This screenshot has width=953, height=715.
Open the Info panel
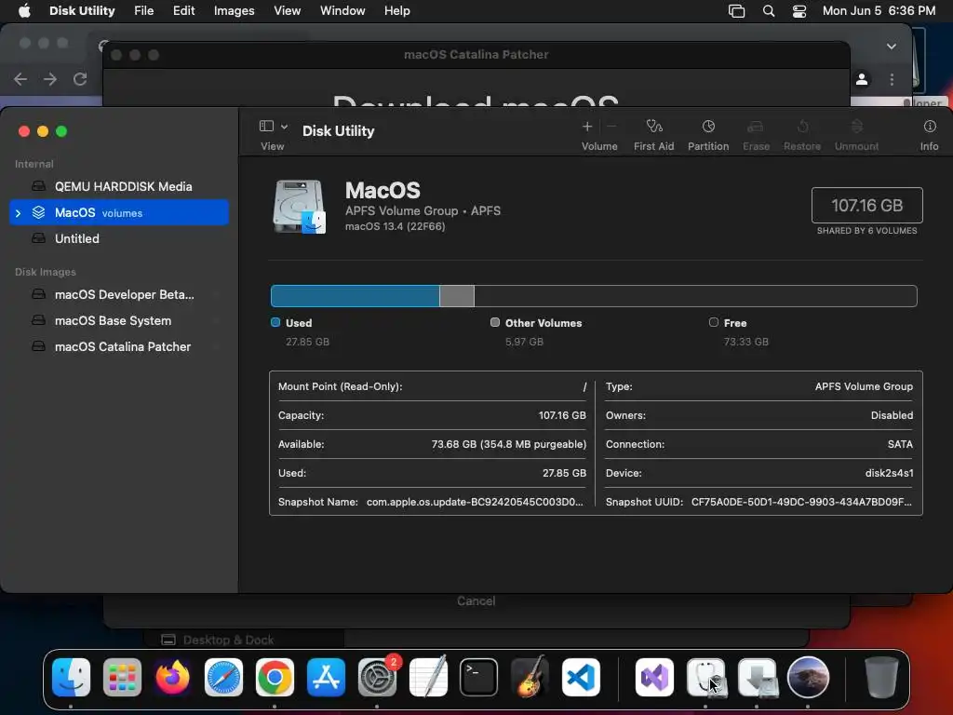pos(930,127)
